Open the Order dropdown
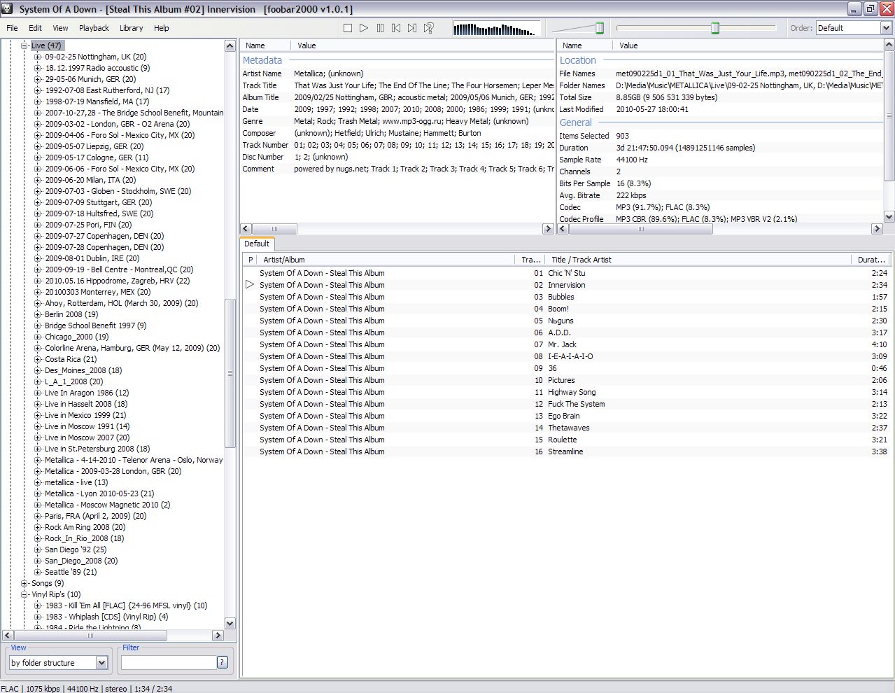 (886, 28)
